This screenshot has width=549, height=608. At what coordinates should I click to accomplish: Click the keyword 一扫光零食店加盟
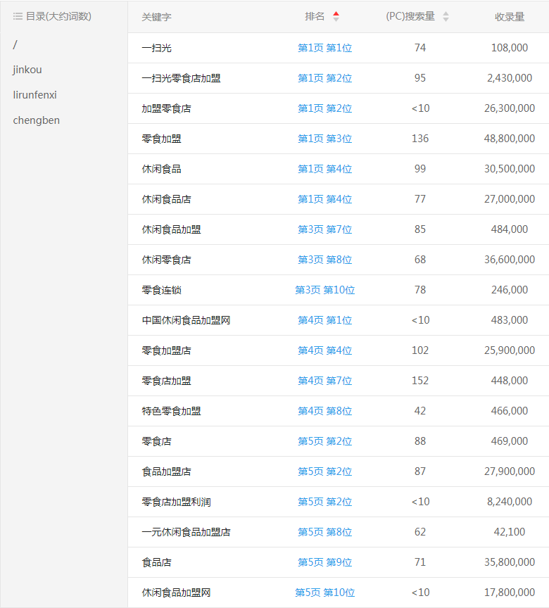coord(181,78)
